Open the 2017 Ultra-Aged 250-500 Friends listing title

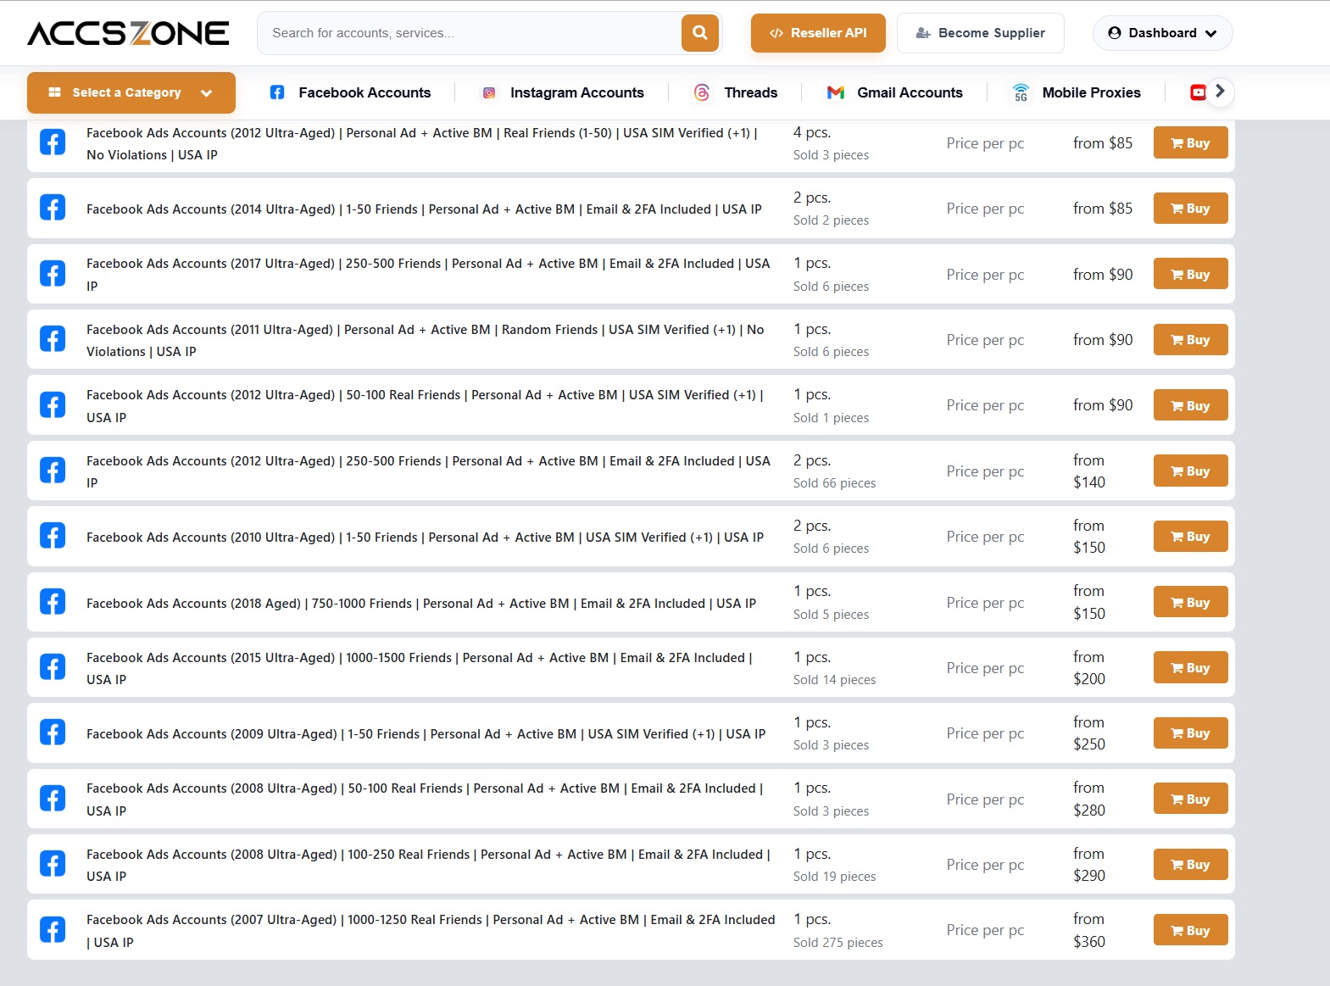coord(428,275)
